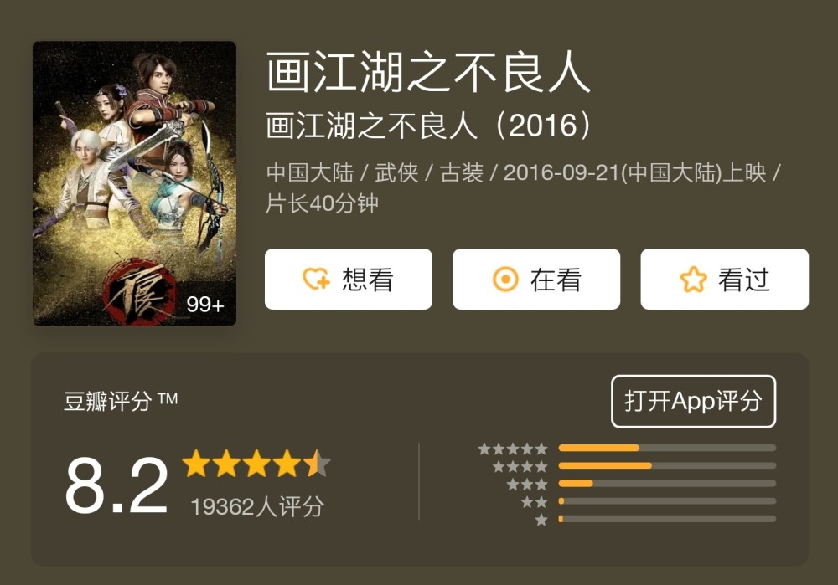Click the four-star rating distribution bar
The width and height of the screenshot is (838, 585).
tap(667, 465)
